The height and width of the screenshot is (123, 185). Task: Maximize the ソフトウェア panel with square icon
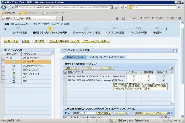(x=175, y=51)
